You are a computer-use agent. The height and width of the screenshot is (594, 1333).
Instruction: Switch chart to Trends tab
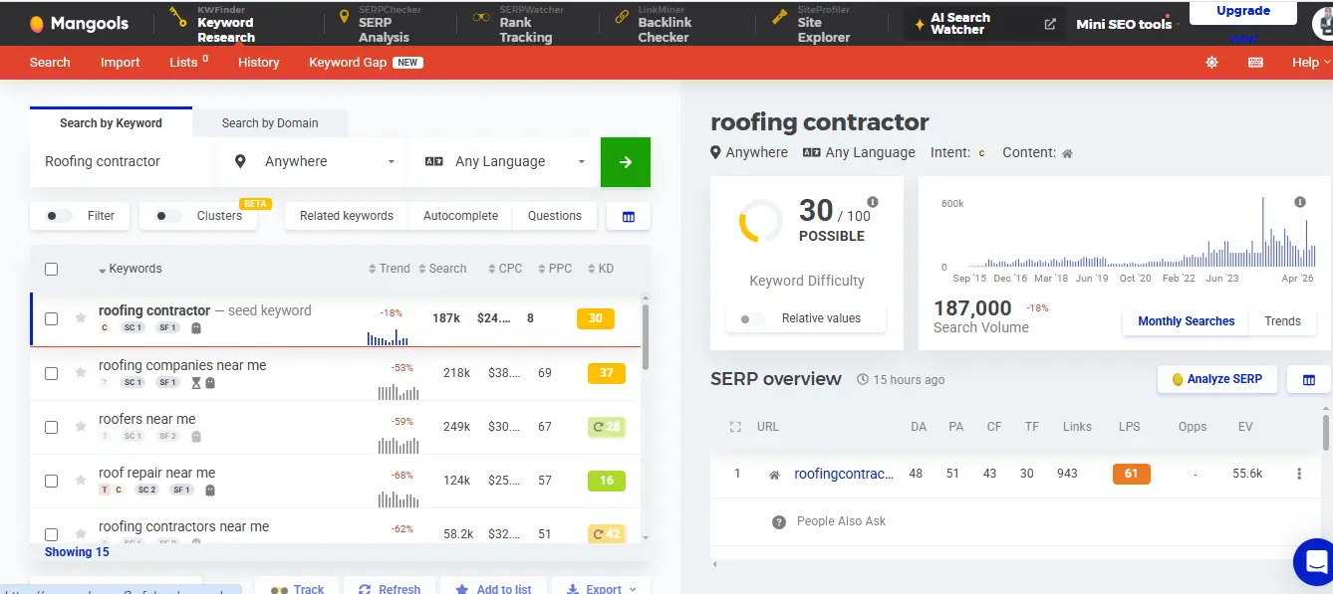click(x=1282, y=321)
